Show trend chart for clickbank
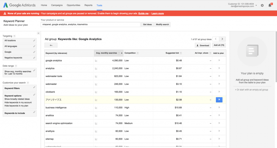 pos(96,92)
